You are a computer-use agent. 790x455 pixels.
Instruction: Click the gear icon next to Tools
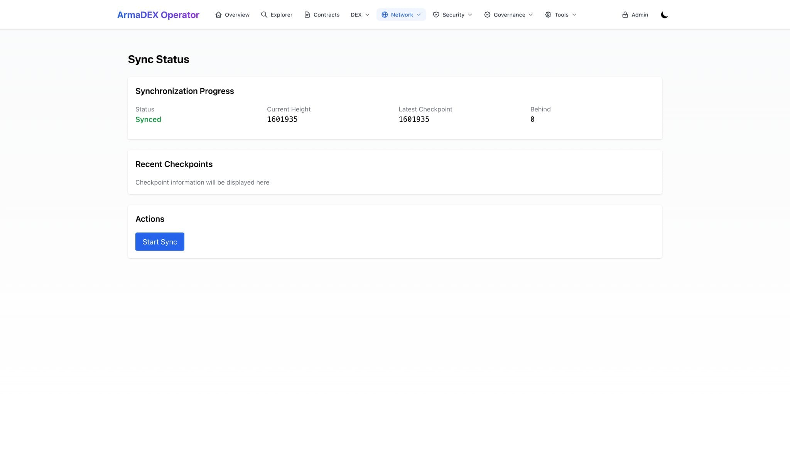point(548,15)
